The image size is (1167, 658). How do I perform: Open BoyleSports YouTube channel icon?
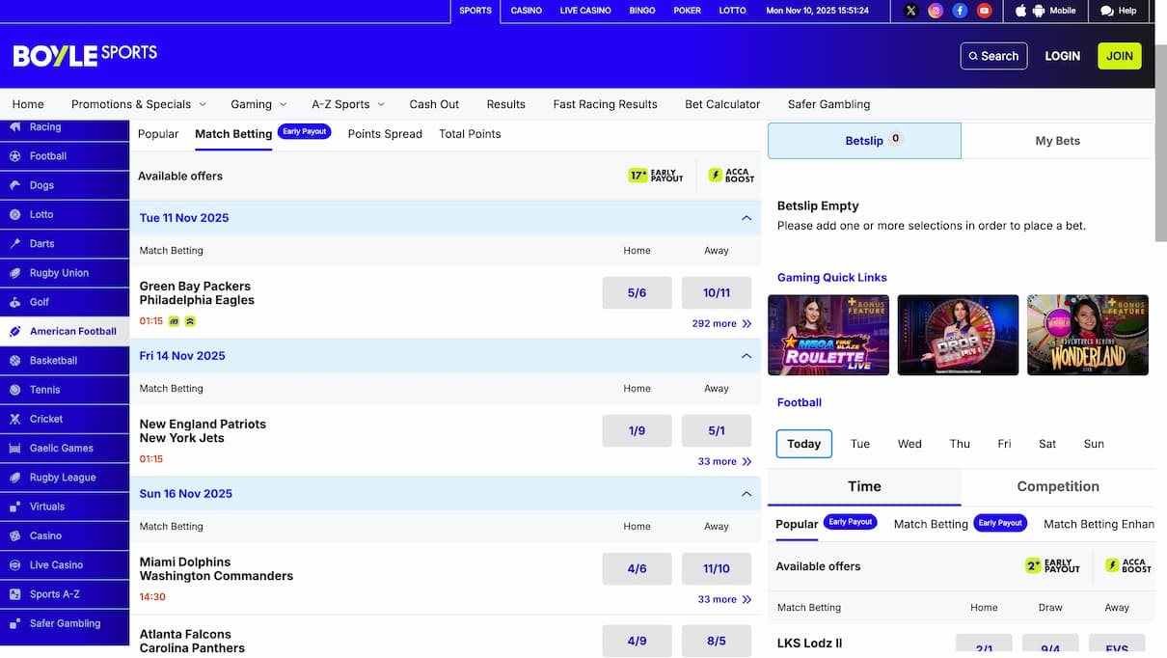click(984, 11)
